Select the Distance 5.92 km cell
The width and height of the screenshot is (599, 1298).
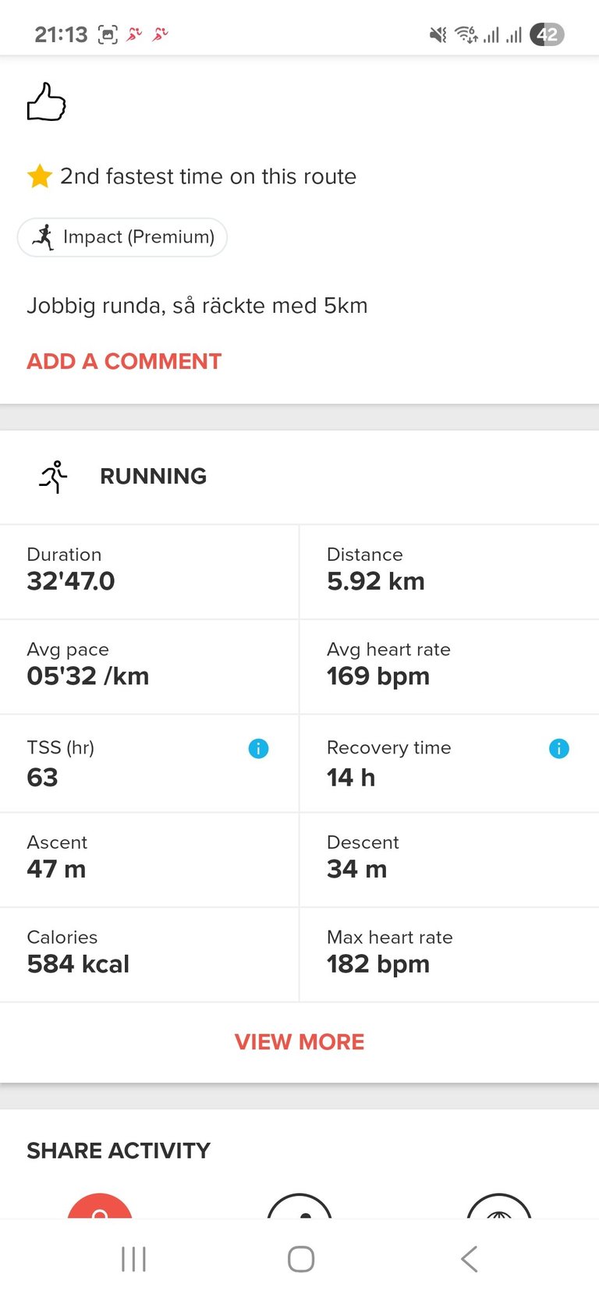[449, 572]
